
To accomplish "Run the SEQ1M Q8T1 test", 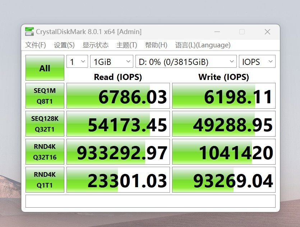I will point(45,96).
